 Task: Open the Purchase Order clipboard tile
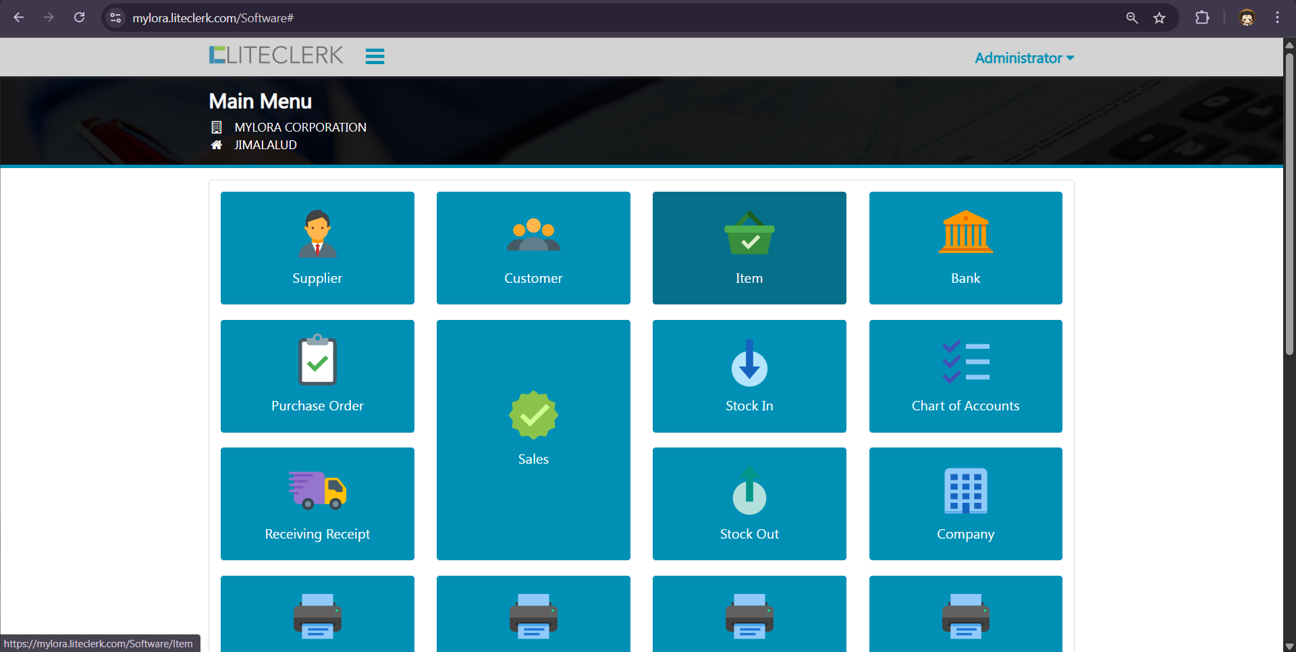[317, 376]
